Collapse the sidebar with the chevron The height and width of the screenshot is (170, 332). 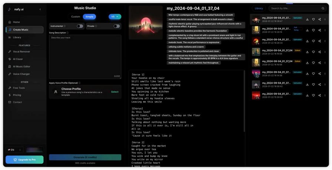pyautogui.click(x=40, y=9)
